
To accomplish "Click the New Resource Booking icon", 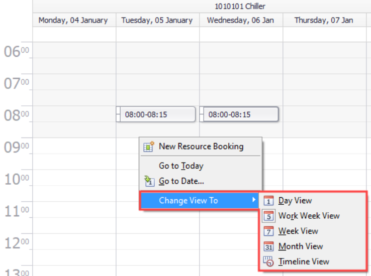I will tap(149, 147).
